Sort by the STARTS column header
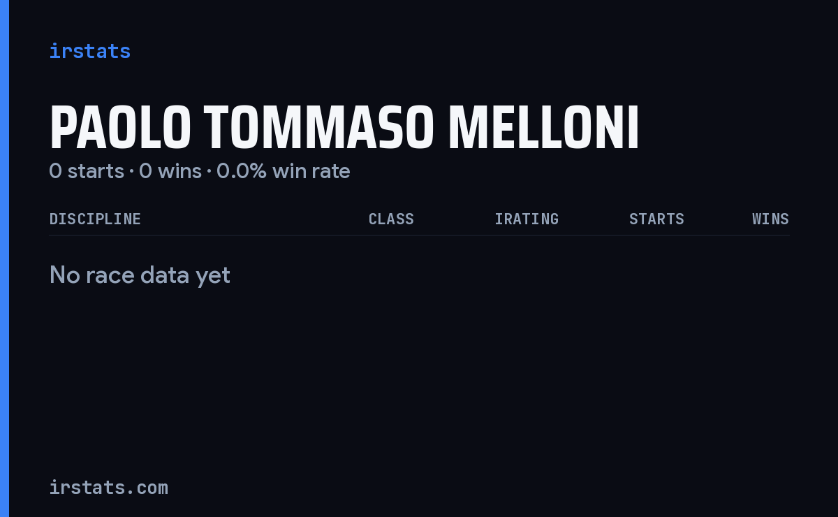This screenshot has height=517, width=838. tap(656, 219)
